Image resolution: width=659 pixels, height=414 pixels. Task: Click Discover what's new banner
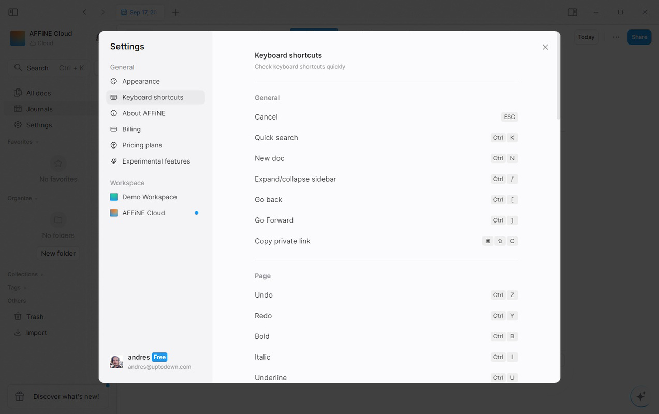click(58, 396)
